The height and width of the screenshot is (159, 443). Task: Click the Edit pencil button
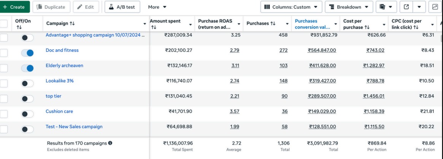coord(86,7)
